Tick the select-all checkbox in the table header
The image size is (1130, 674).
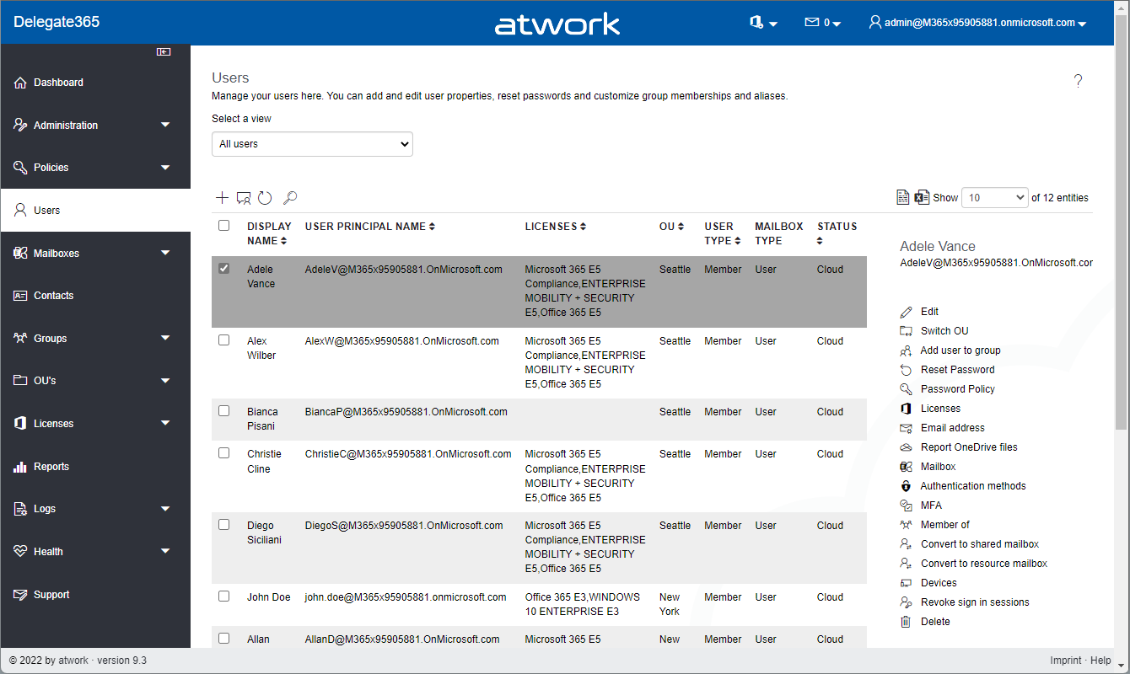223,226
